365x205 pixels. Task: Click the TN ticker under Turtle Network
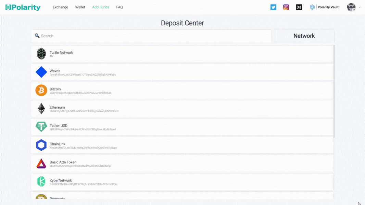51,56
